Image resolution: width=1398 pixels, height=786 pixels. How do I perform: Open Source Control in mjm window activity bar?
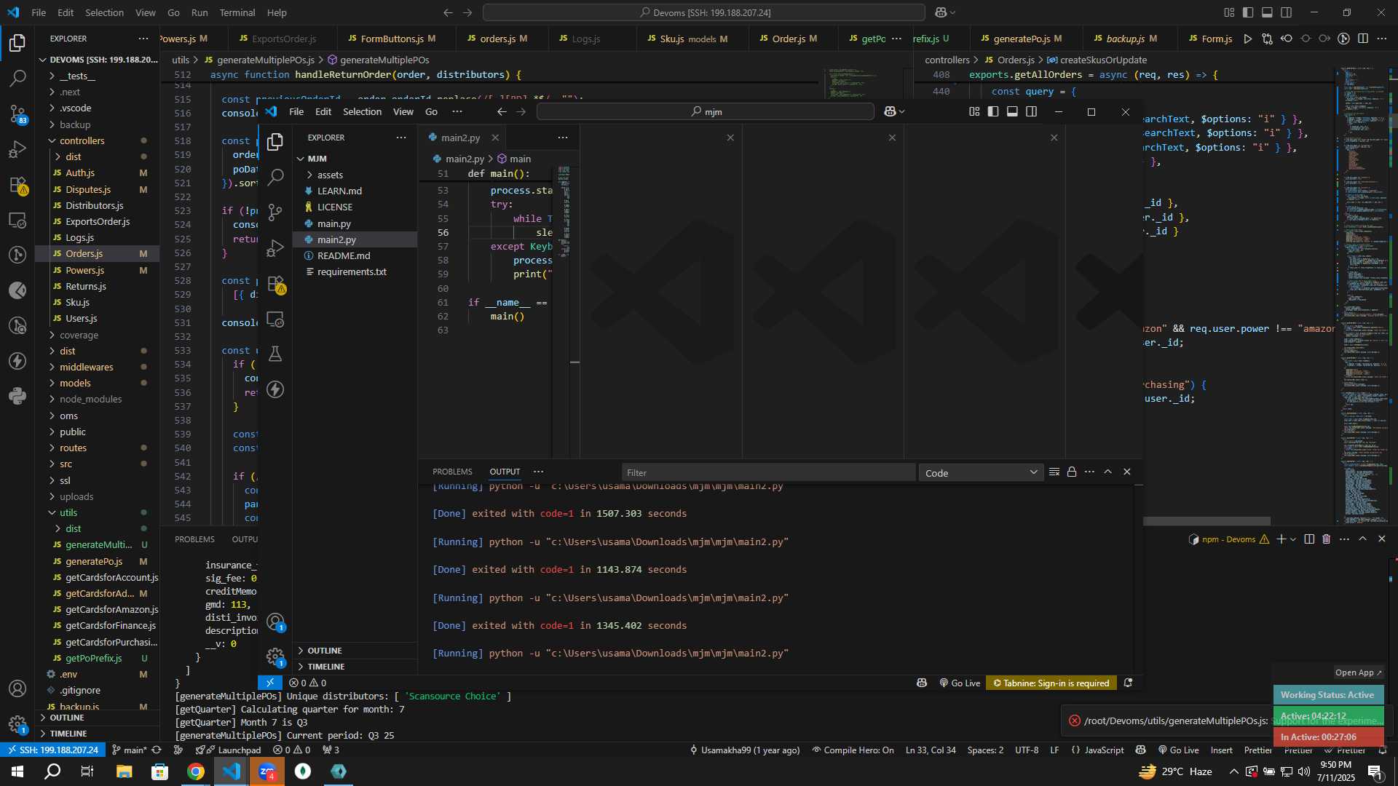(x=275, y=213)
